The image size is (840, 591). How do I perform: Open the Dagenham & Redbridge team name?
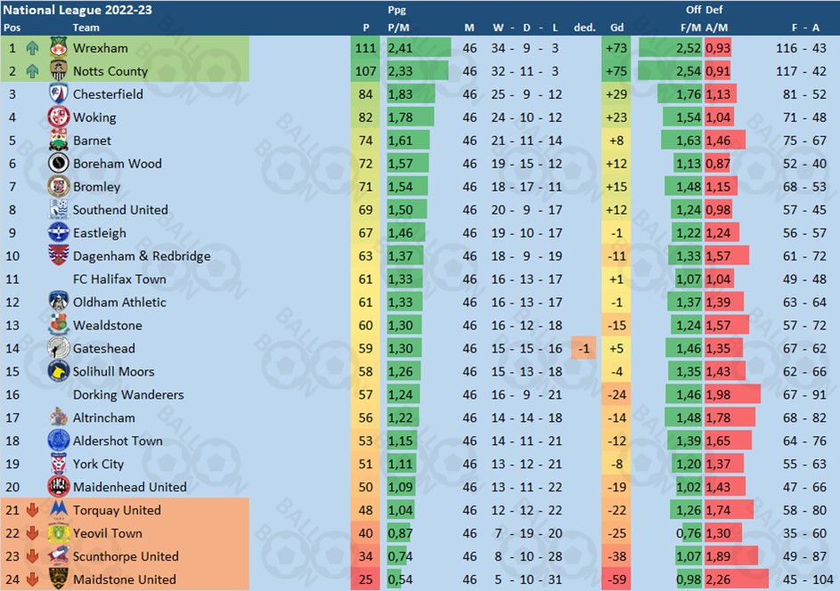(142, 255)
